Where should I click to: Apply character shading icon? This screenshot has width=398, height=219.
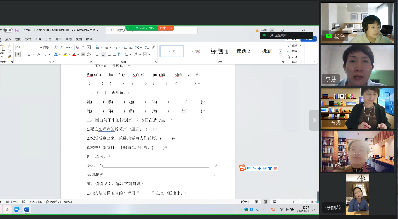[x=83, y=55]
